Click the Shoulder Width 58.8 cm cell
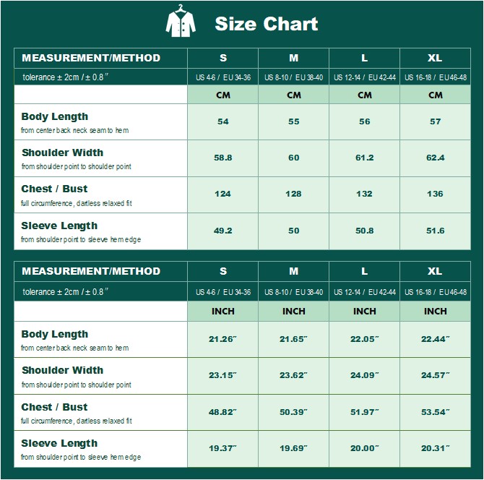The width and height of the screenshot is (484, 480). click(x=223, y=158)
